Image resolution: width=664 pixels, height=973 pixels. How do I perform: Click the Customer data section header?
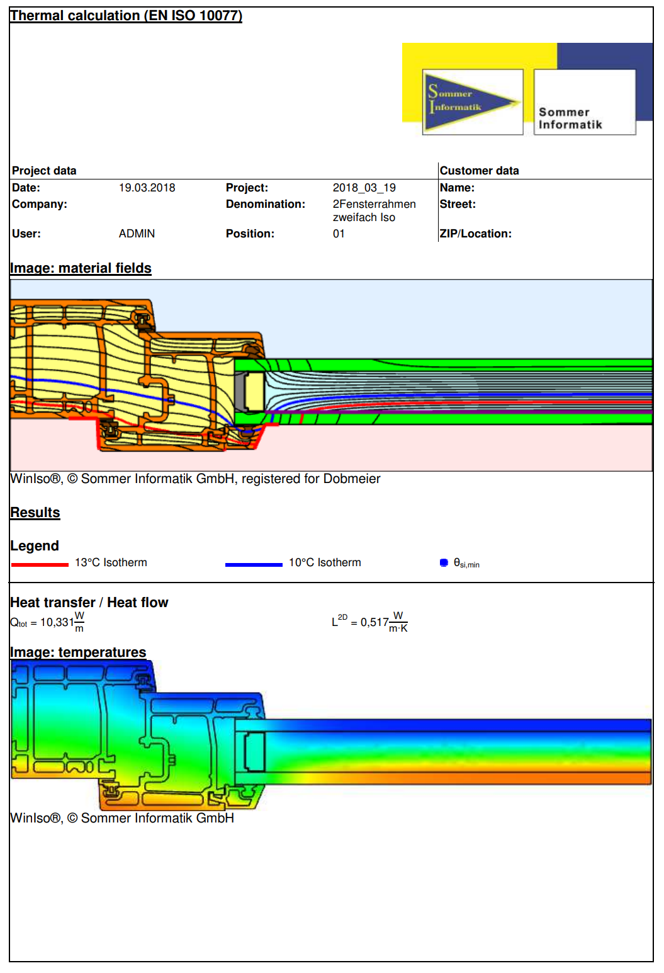[479, 171]
